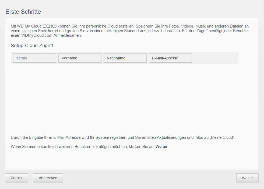Click empty area of the user entry row

coord(215,58)
